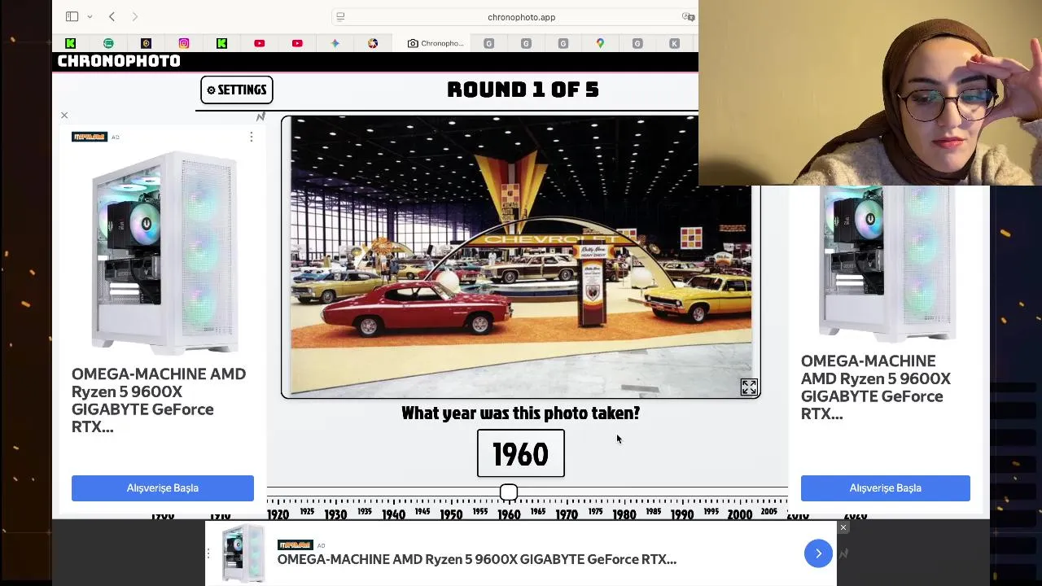Go back with the browser back arrow
Screen dimensions: 1042x586
(x=112, y=16)
